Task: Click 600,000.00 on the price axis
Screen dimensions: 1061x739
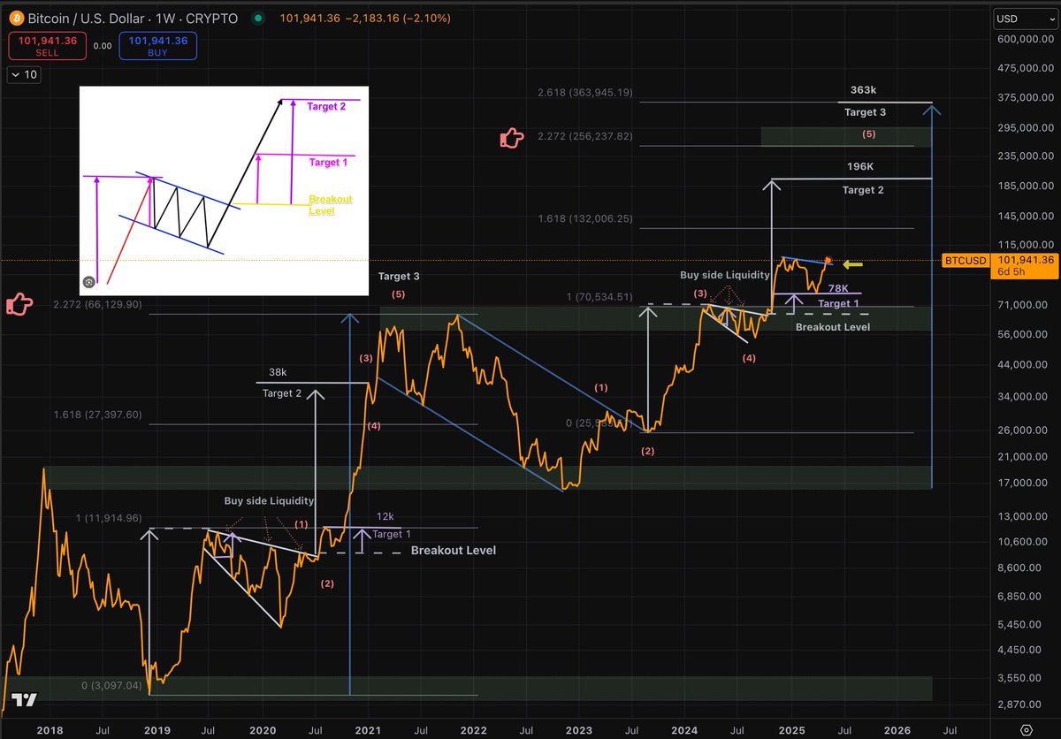Action: pyautogui.click(x=1025, y=39)
